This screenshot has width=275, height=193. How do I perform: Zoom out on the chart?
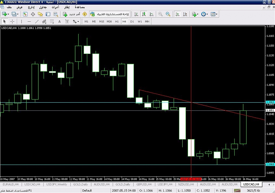click(168, 14)
